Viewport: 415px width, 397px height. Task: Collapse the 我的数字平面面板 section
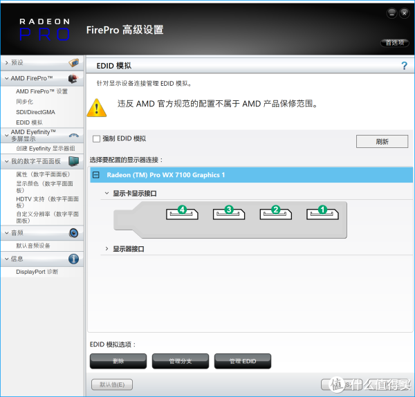[7, 161]
